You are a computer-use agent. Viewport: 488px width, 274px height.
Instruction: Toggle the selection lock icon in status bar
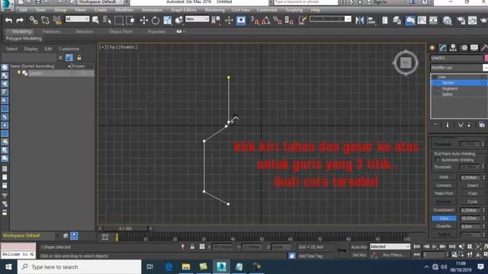(192, 247)
